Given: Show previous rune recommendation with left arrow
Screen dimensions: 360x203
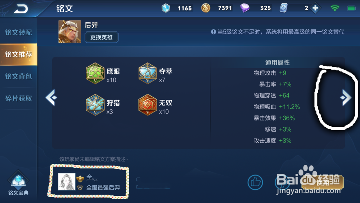Looking at the screenshot, I should [x=51, y=97].
